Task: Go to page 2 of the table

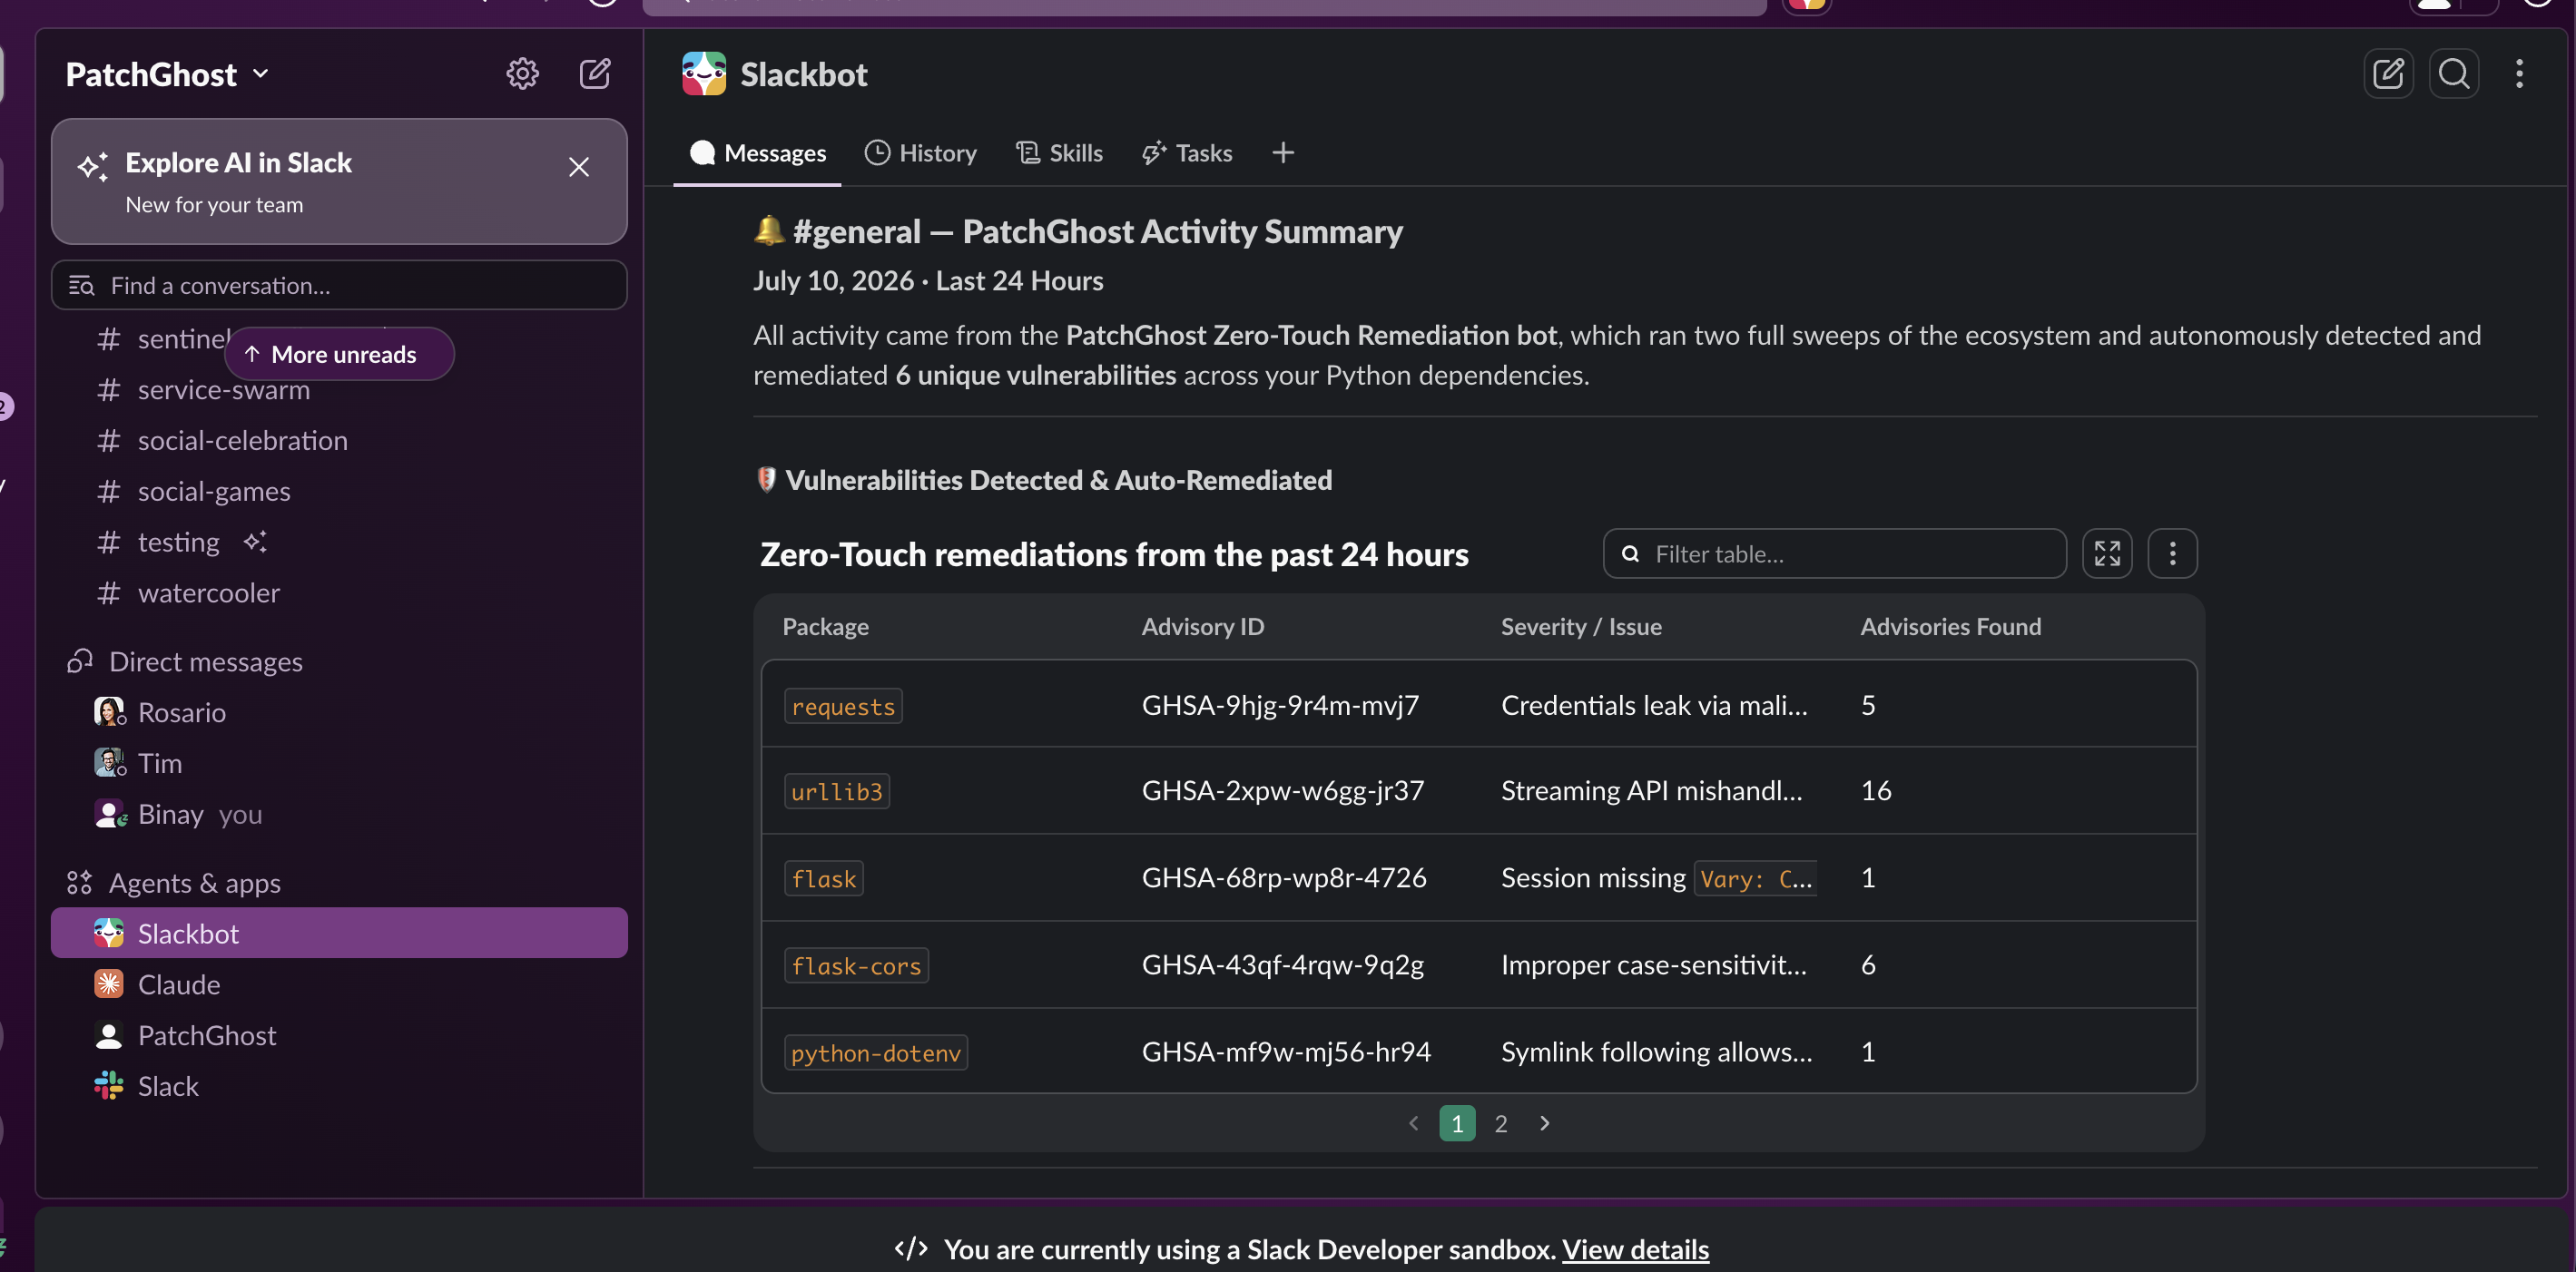Action: (x=1500, y=1123)
